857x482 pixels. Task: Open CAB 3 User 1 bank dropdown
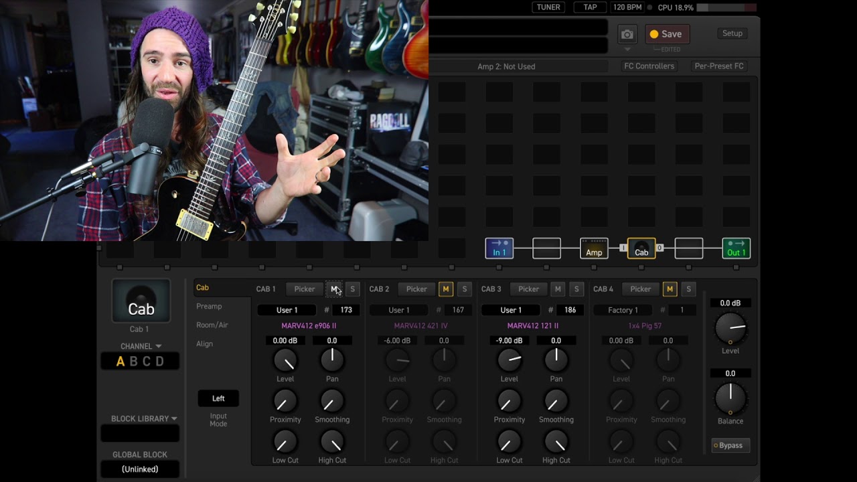point(511,310)
